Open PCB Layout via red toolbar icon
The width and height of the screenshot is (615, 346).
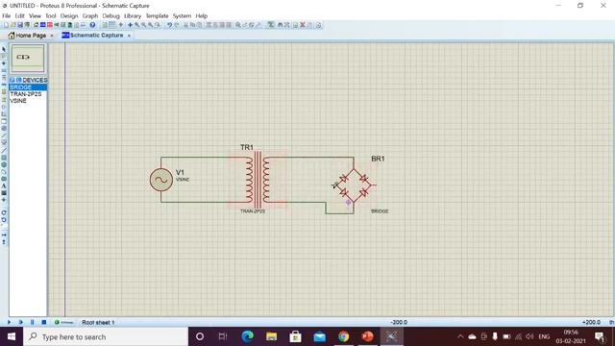(50, 25)
